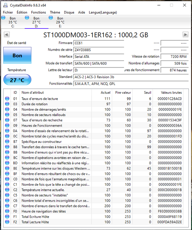The height and width of the screenshot is (230, 192).
Task: Select the 'Spécifique au constructeur' row
Action: [94, 141]
